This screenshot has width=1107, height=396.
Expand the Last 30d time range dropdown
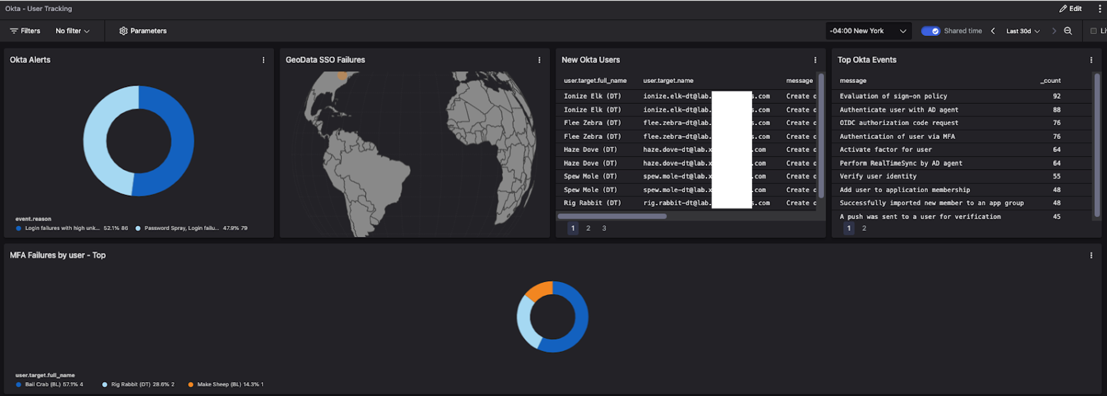1023,31
